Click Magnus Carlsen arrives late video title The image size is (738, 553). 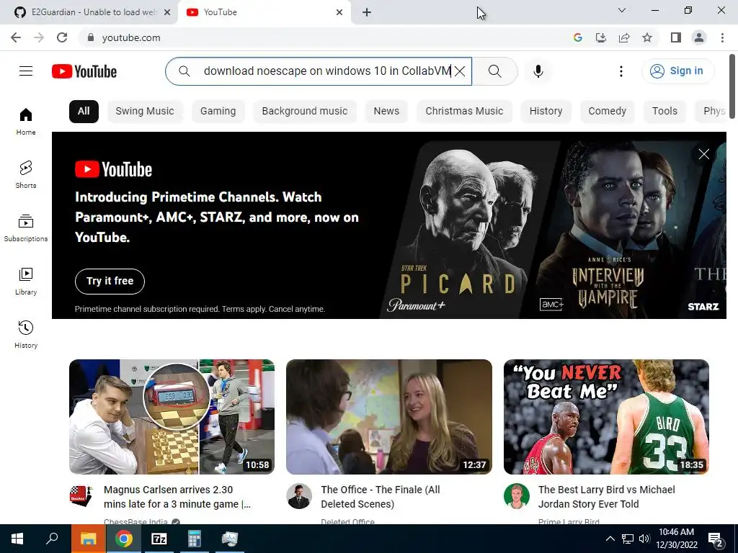point(177,497)
